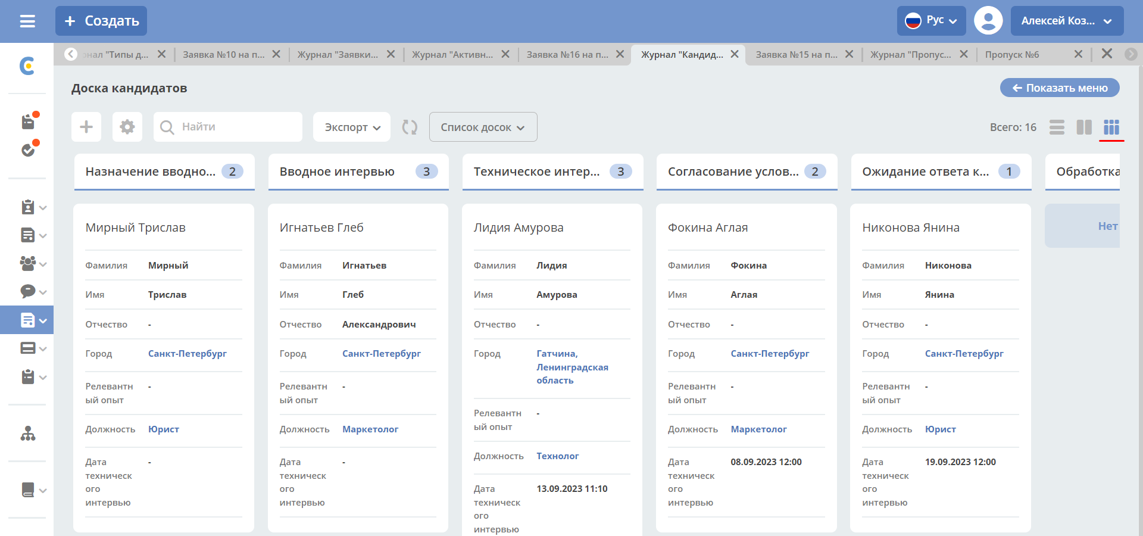Click the Показать меню button
Image resolution: width=1143 pixels, height=536 pixels.
pos(1060,88)
